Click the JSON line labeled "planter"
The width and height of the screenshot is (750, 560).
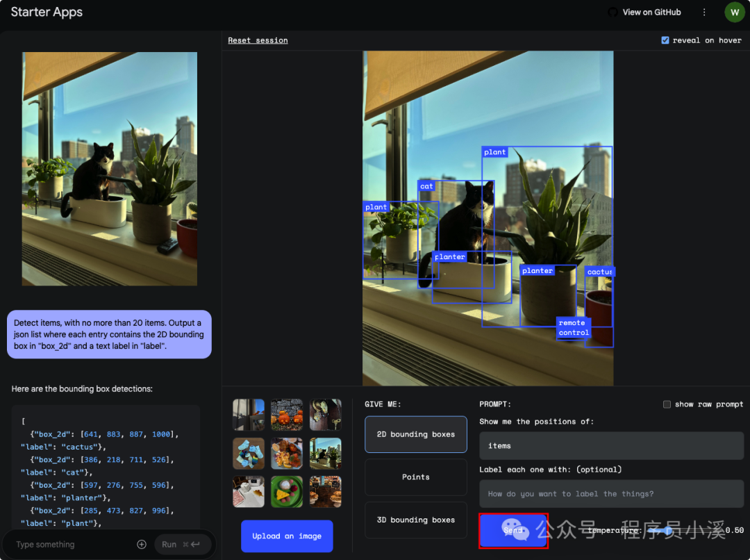tap(65, 497)
